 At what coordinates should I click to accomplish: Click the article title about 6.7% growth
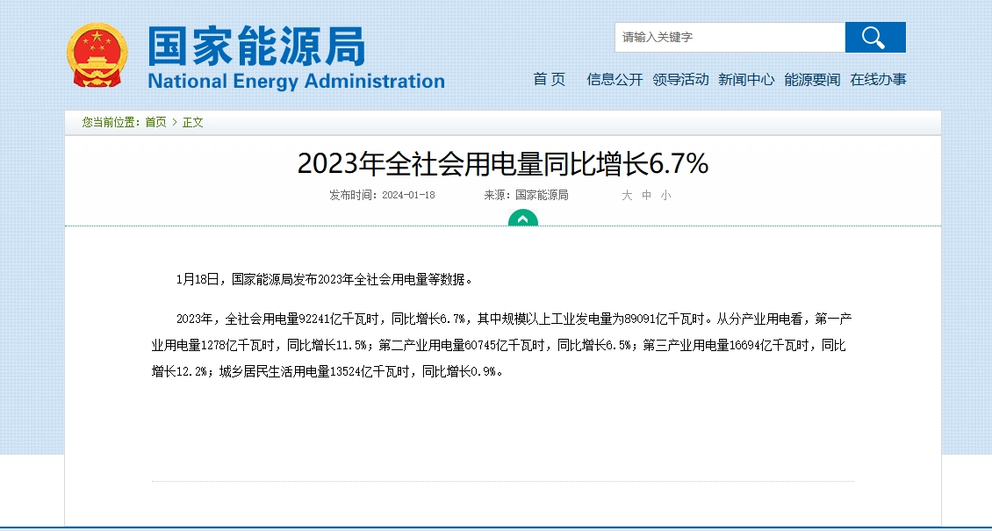click(x=503, y=164)
